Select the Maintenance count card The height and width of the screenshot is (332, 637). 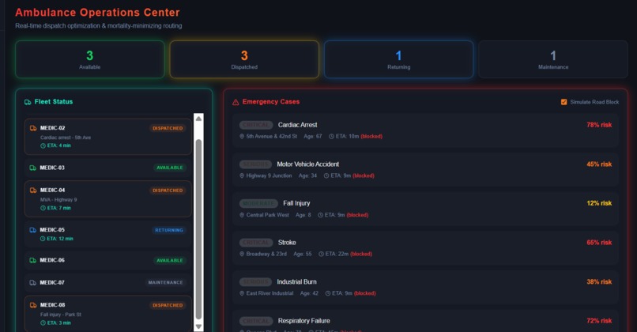(553, 59)
